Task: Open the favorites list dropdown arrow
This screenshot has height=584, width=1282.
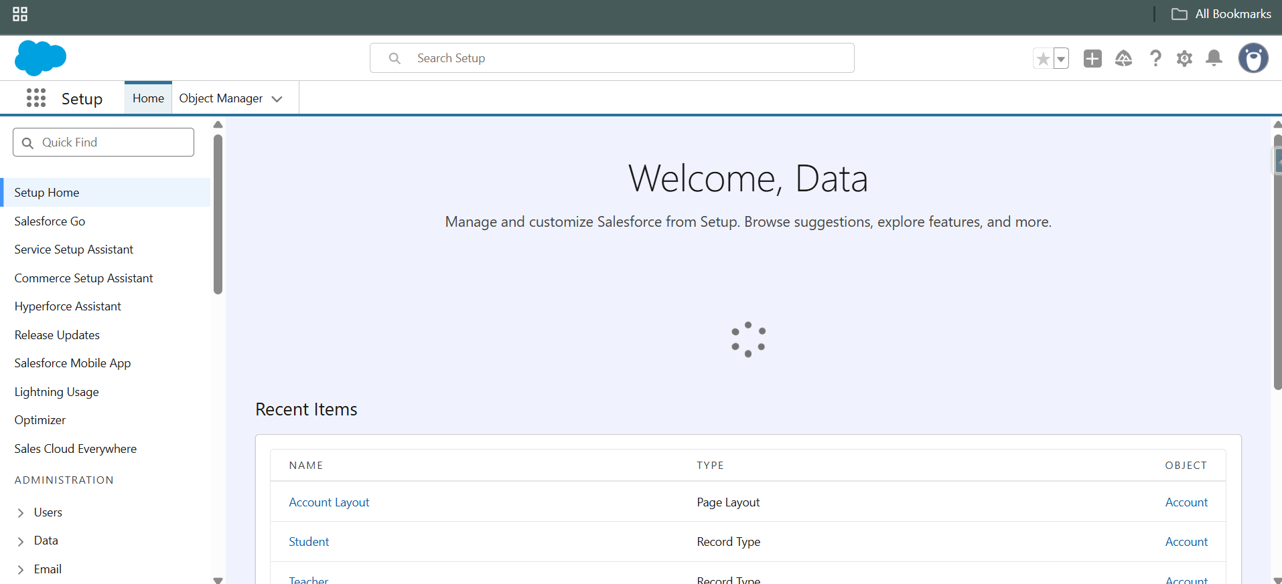Action: (1061, 59)
